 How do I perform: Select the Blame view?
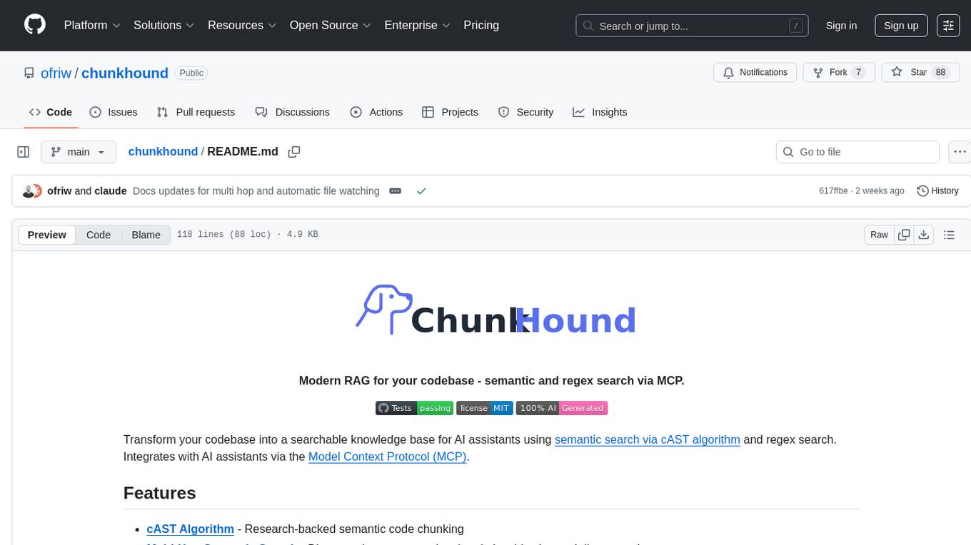point(146,235)
